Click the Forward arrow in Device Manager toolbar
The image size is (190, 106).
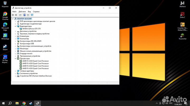tap(16, 15)
